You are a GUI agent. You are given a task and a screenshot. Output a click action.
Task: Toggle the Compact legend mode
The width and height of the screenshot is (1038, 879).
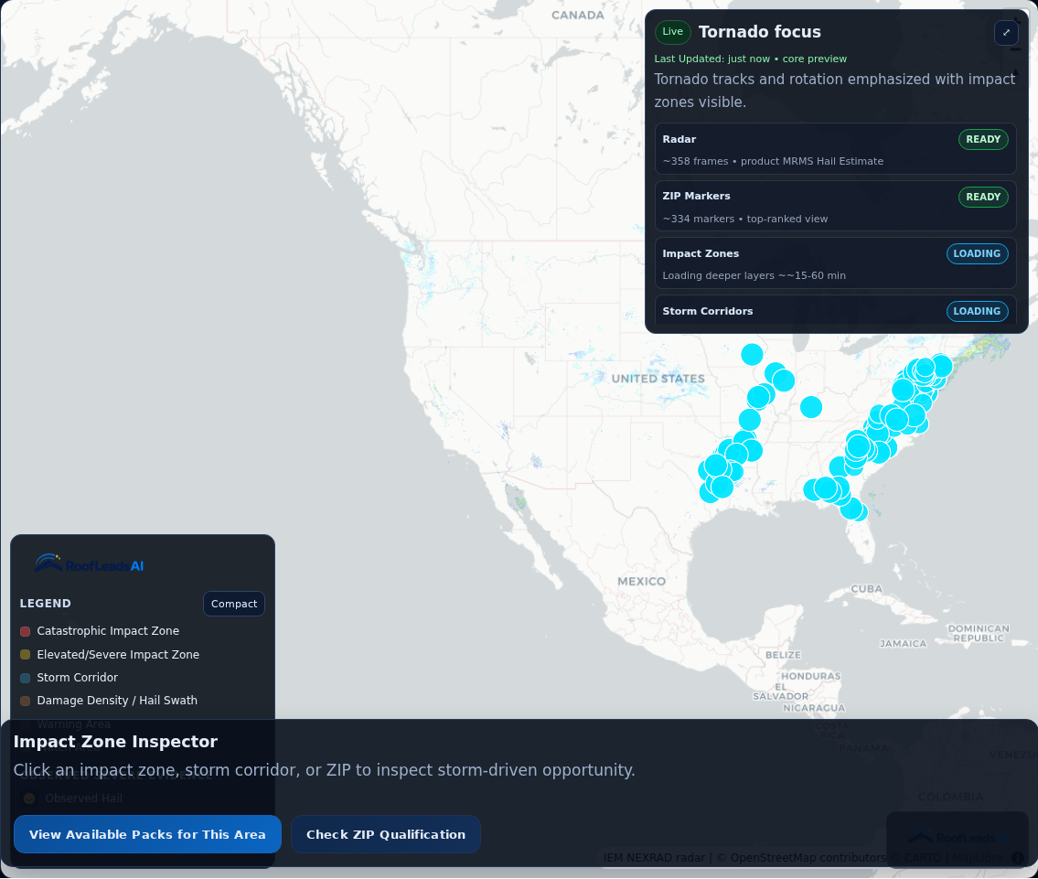point(233,603)
